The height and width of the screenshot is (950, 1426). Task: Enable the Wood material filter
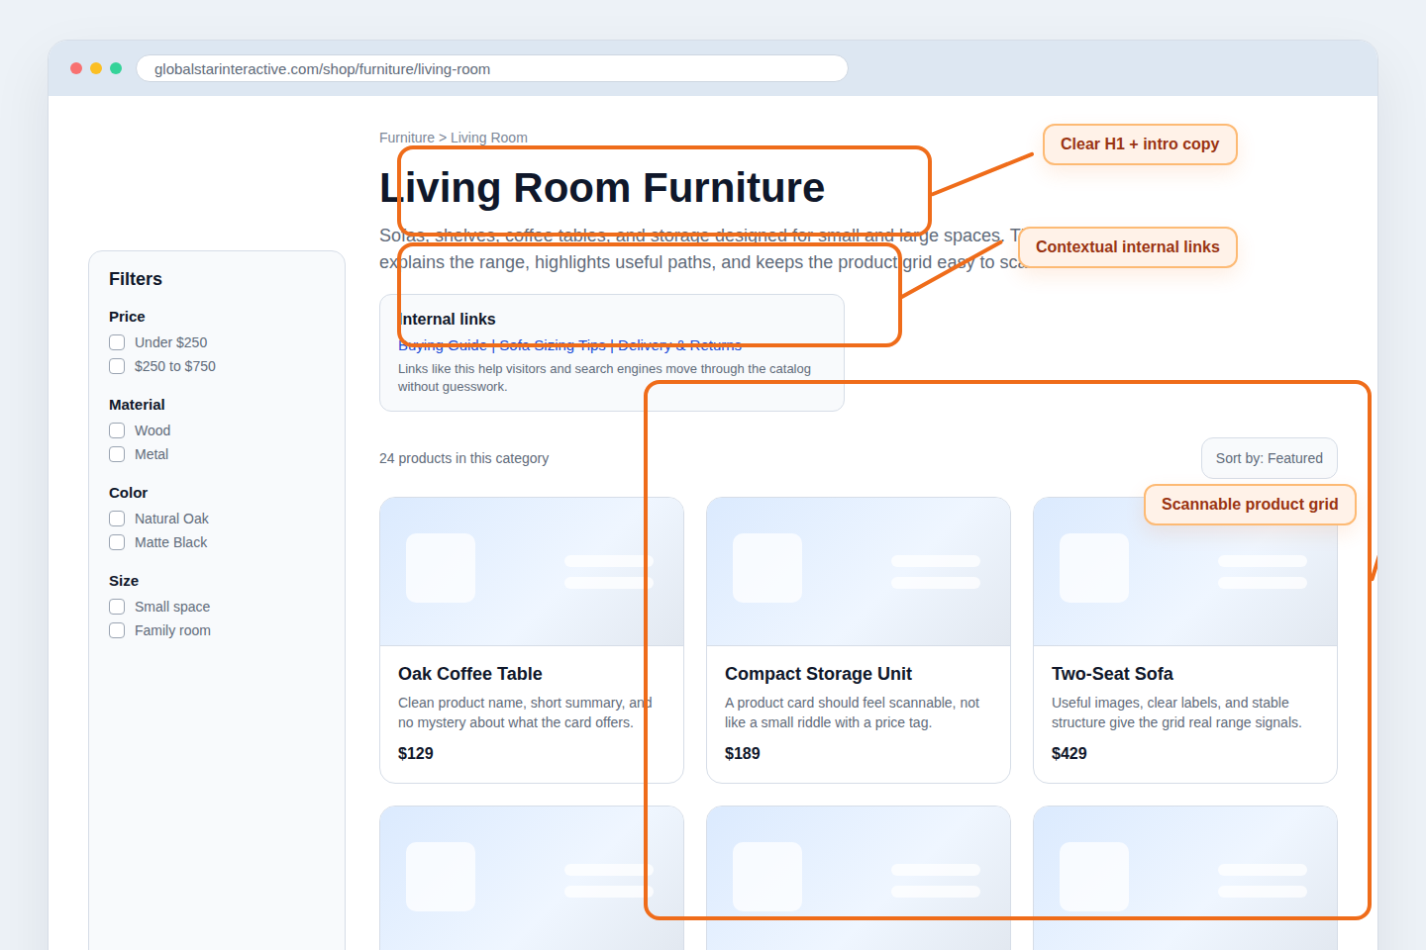click(117, 430)
